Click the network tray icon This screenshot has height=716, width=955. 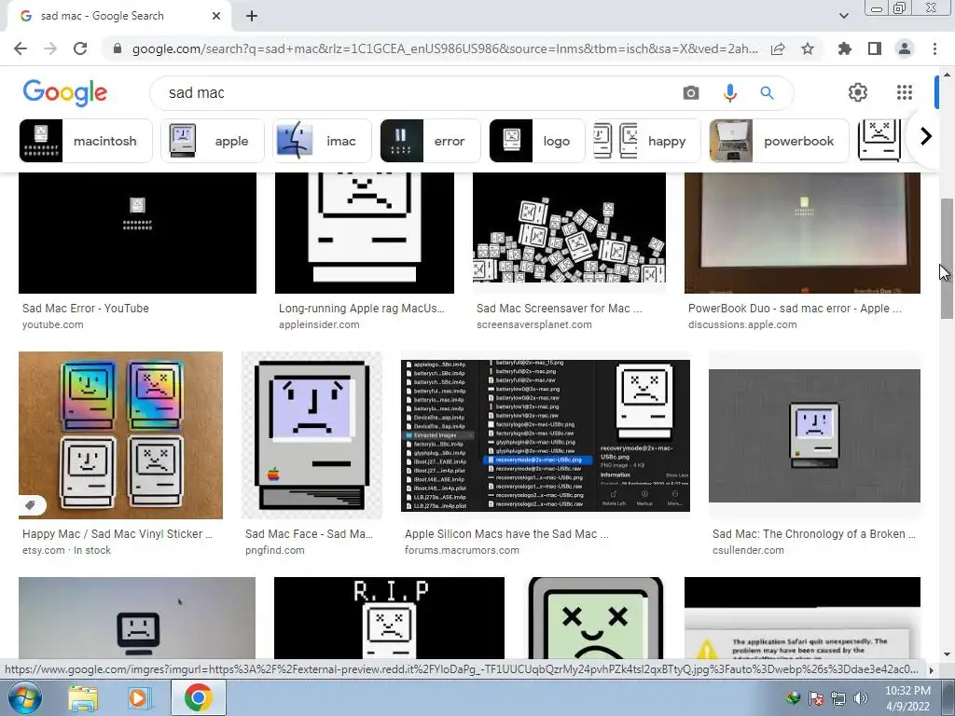(x=838, y=698)
